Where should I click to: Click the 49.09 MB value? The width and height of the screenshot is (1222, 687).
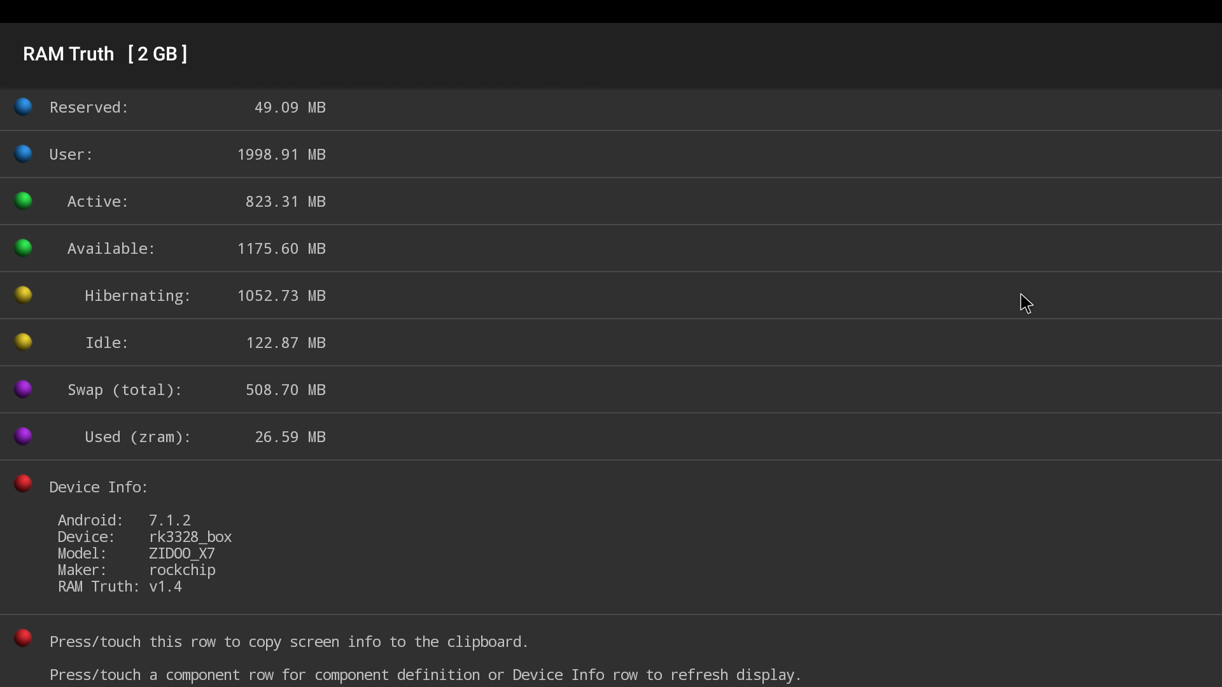pos(290,108)
